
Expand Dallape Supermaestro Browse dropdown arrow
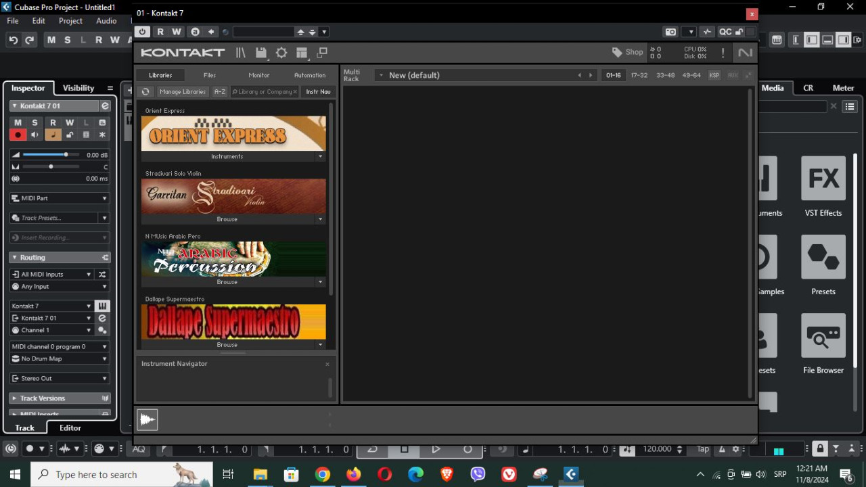coord(320,345)
